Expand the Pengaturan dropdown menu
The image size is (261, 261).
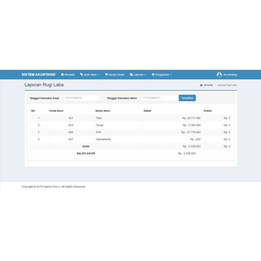click(x=162, y=74)
